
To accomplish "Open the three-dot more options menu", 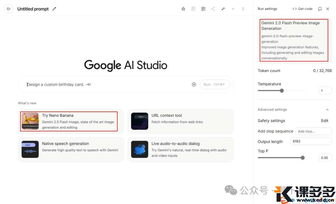I will click(243, 9).
